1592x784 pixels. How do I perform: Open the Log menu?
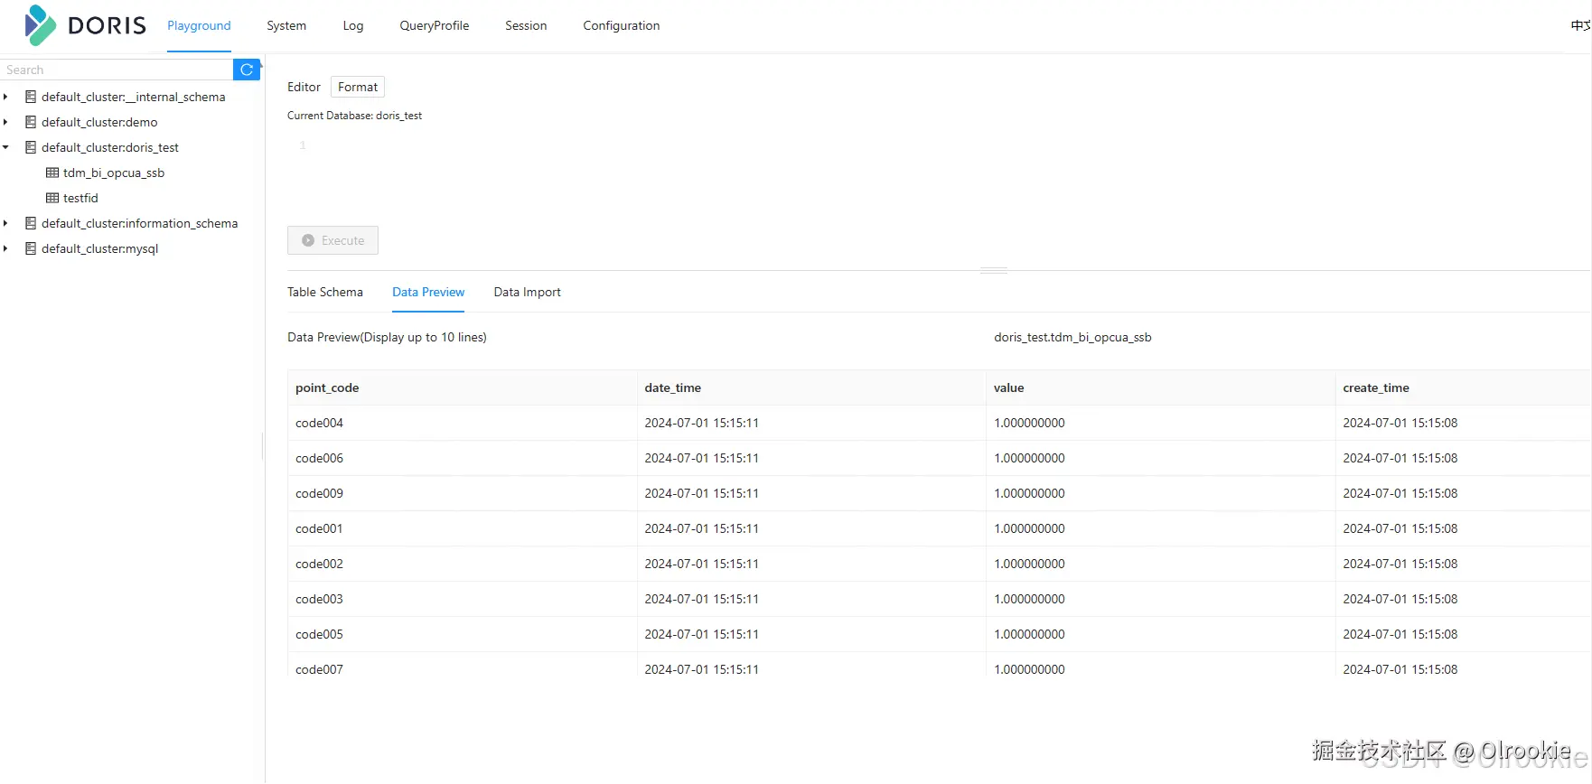(353, 25)
